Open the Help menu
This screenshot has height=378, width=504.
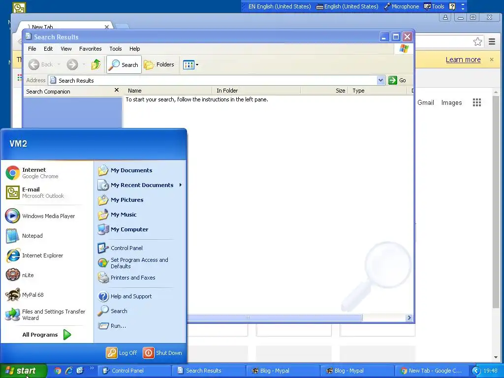pyautogui.click(x=135, y=49)
